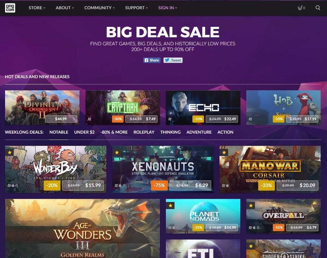The image size is (327, 258).
Task: Open the Divinity Original Sin II thumbnail
Action: pyautogui.click(x=42, y=108)
